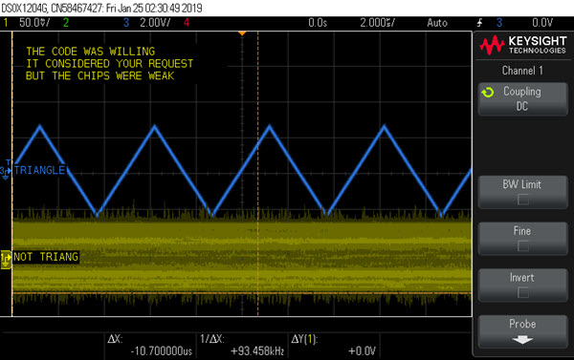Select channel 1 50.0 mV scale in header
The height and width of the screenshot is (360, 574).
point(34,23)
